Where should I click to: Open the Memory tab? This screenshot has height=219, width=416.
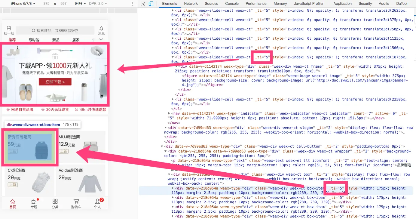(x=280, y=4)
